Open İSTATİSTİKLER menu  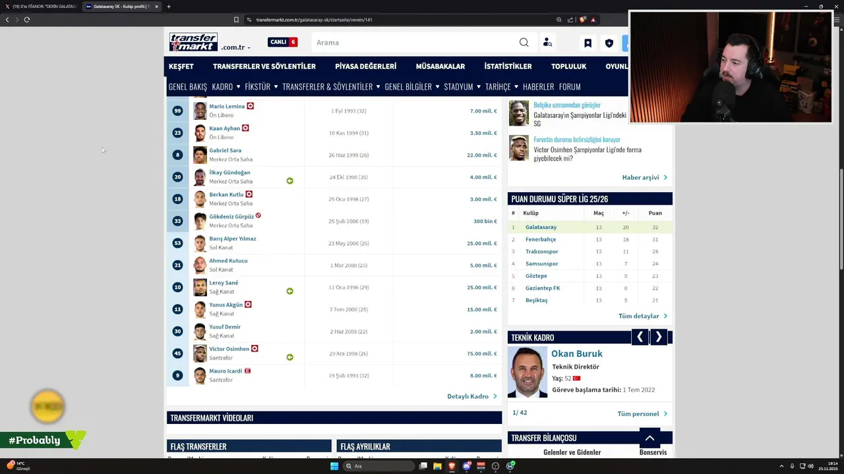[508, 66]
